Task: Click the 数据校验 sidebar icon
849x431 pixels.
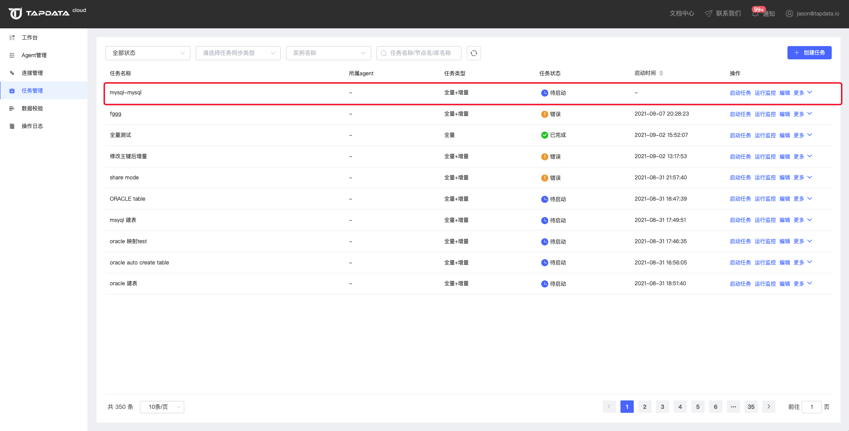Action: (x=12, y=109)
